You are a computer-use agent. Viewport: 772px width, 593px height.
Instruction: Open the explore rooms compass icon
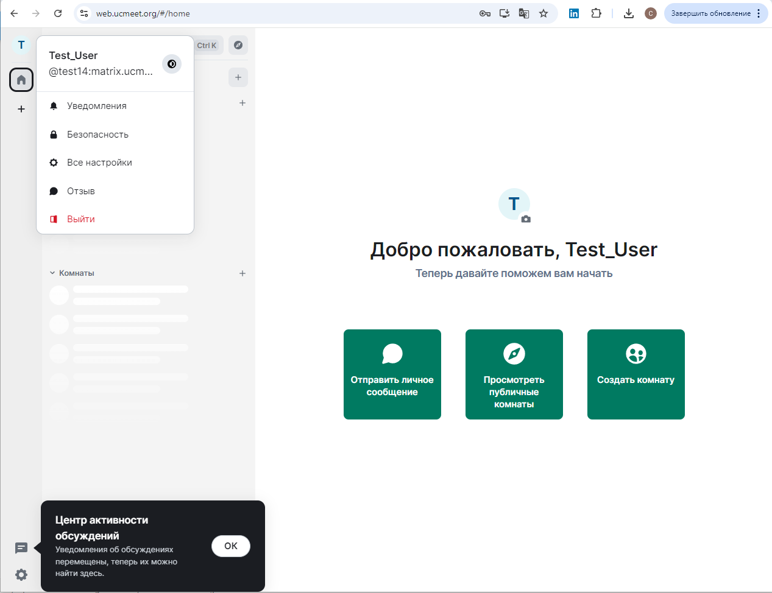click(238, 45)
